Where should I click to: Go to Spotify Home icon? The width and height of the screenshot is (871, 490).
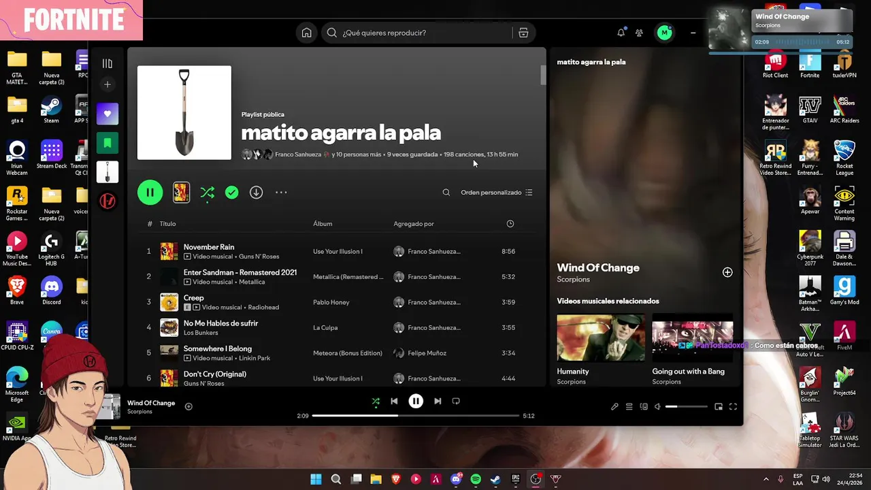click(307, 33)
